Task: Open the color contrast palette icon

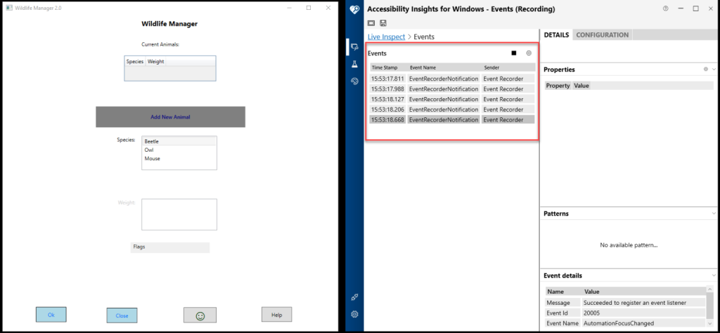Action: [355, 81]
